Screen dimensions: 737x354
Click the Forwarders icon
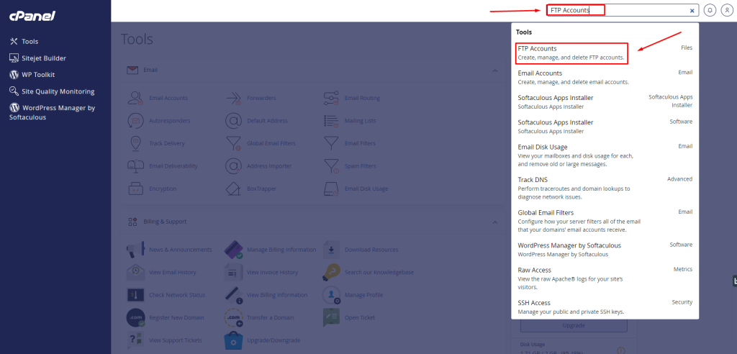(233, 99)
